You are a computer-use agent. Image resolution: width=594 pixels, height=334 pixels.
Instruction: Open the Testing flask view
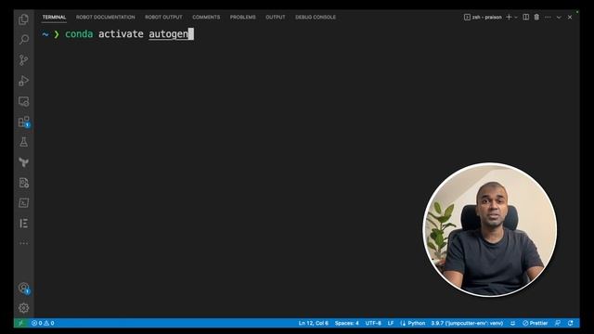point(23,142)
